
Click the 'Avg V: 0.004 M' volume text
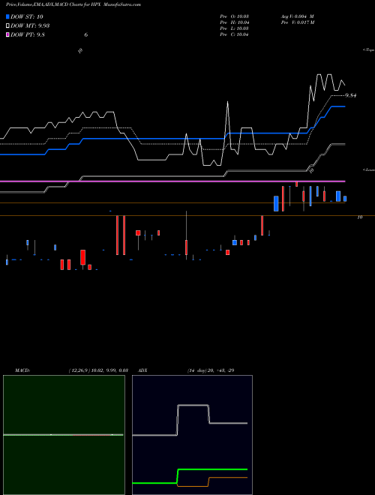point(297,16)
